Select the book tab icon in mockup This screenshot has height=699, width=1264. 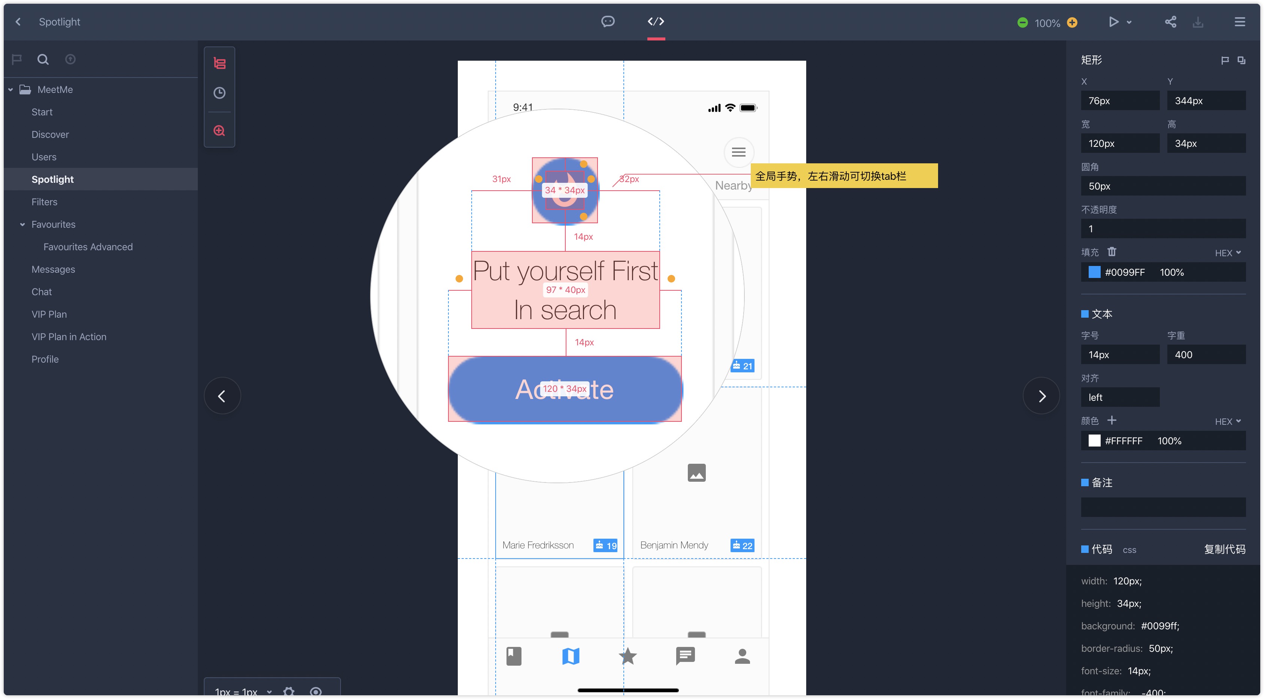[x=513, y=656]
